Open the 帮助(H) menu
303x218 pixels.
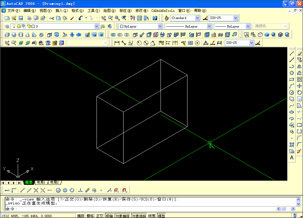pos(200,11)
